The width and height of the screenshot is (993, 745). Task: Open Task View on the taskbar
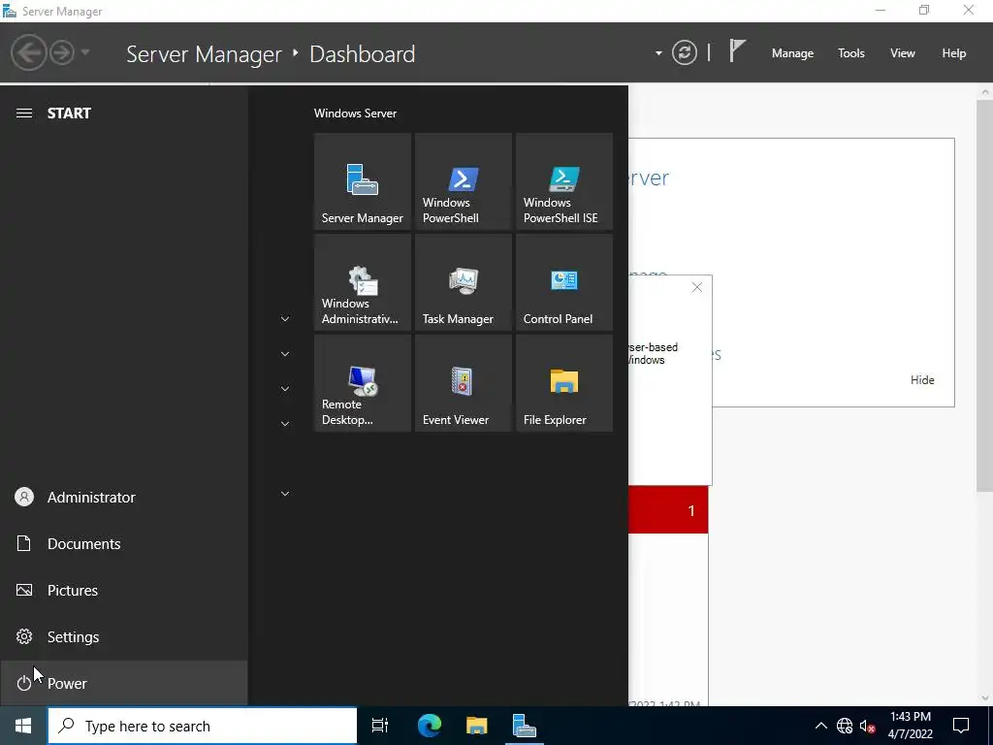pos(380,726)
